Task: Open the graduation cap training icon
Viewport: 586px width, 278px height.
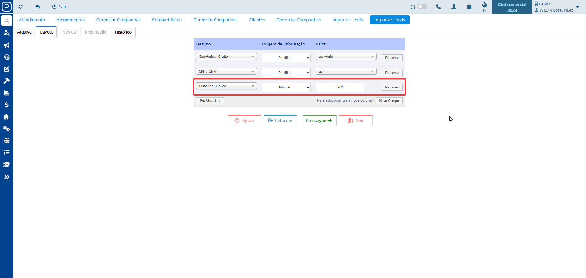Action: [6, 164]
